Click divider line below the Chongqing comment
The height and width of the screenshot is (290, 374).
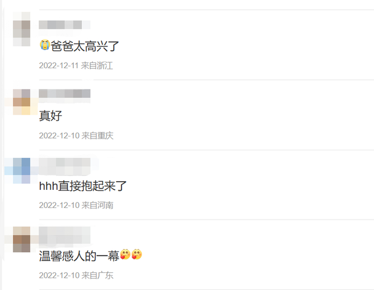click(x=207, y=150)
